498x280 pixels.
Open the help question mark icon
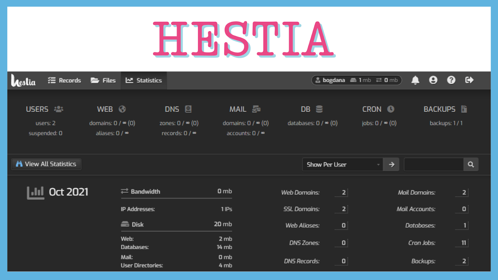point(451,80)
